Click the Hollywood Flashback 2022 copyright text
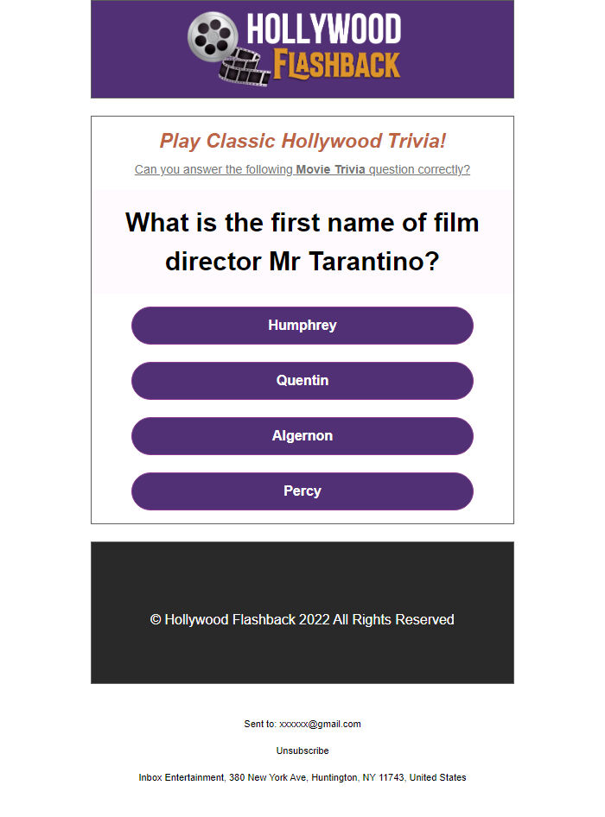The image size is (605, 817). [x=302, y=620]
